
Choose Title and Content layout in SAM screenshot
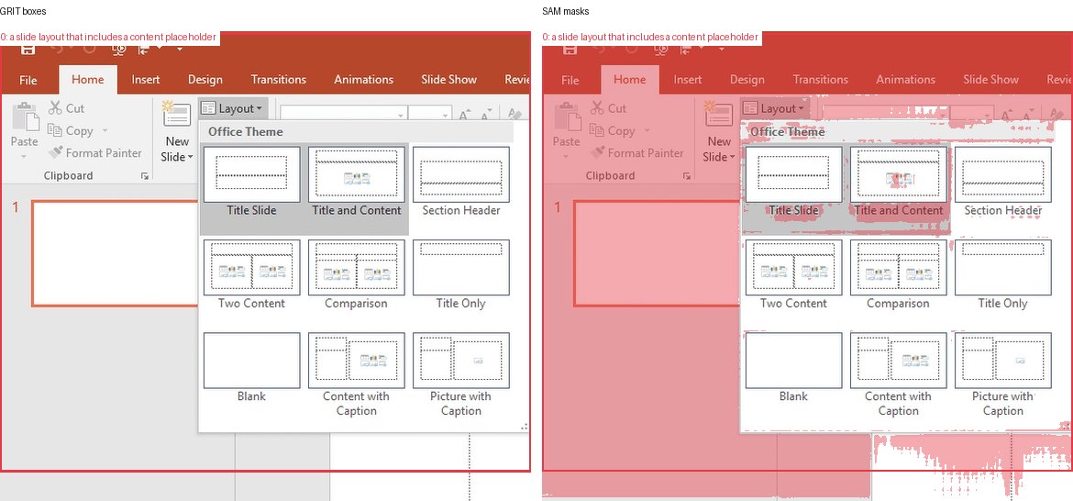[899, 182]
